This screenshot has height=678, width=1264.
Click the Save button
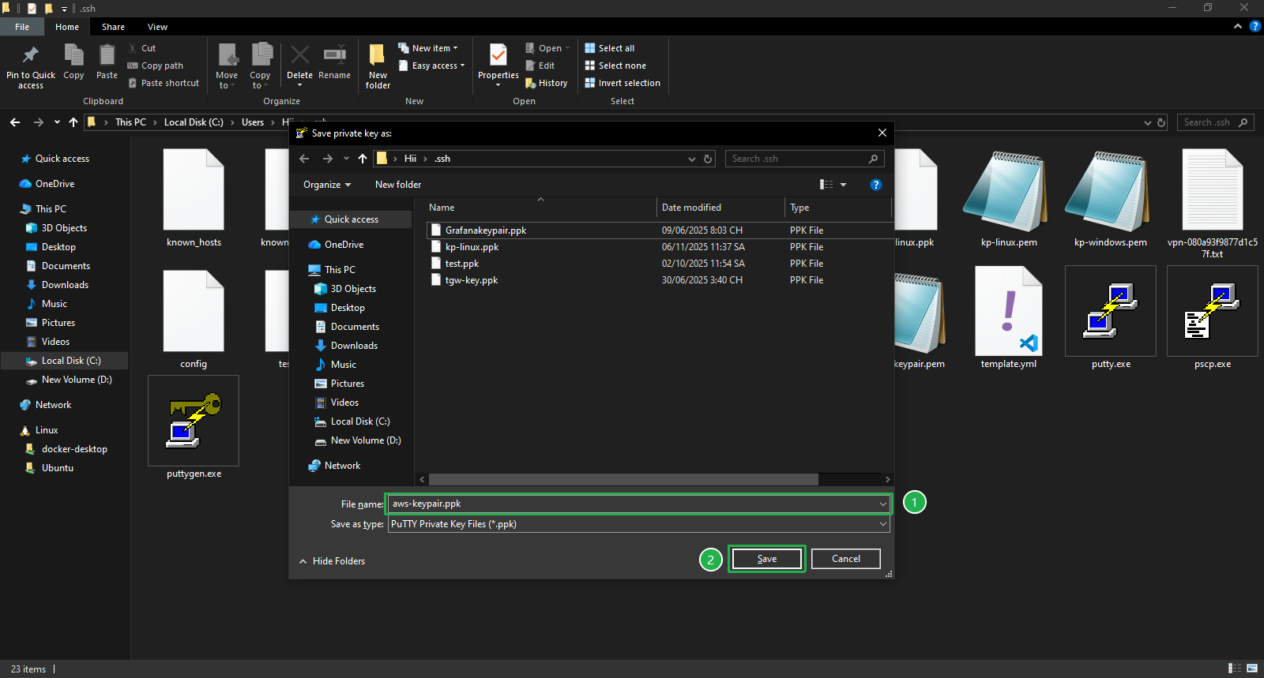pos(767,559)
